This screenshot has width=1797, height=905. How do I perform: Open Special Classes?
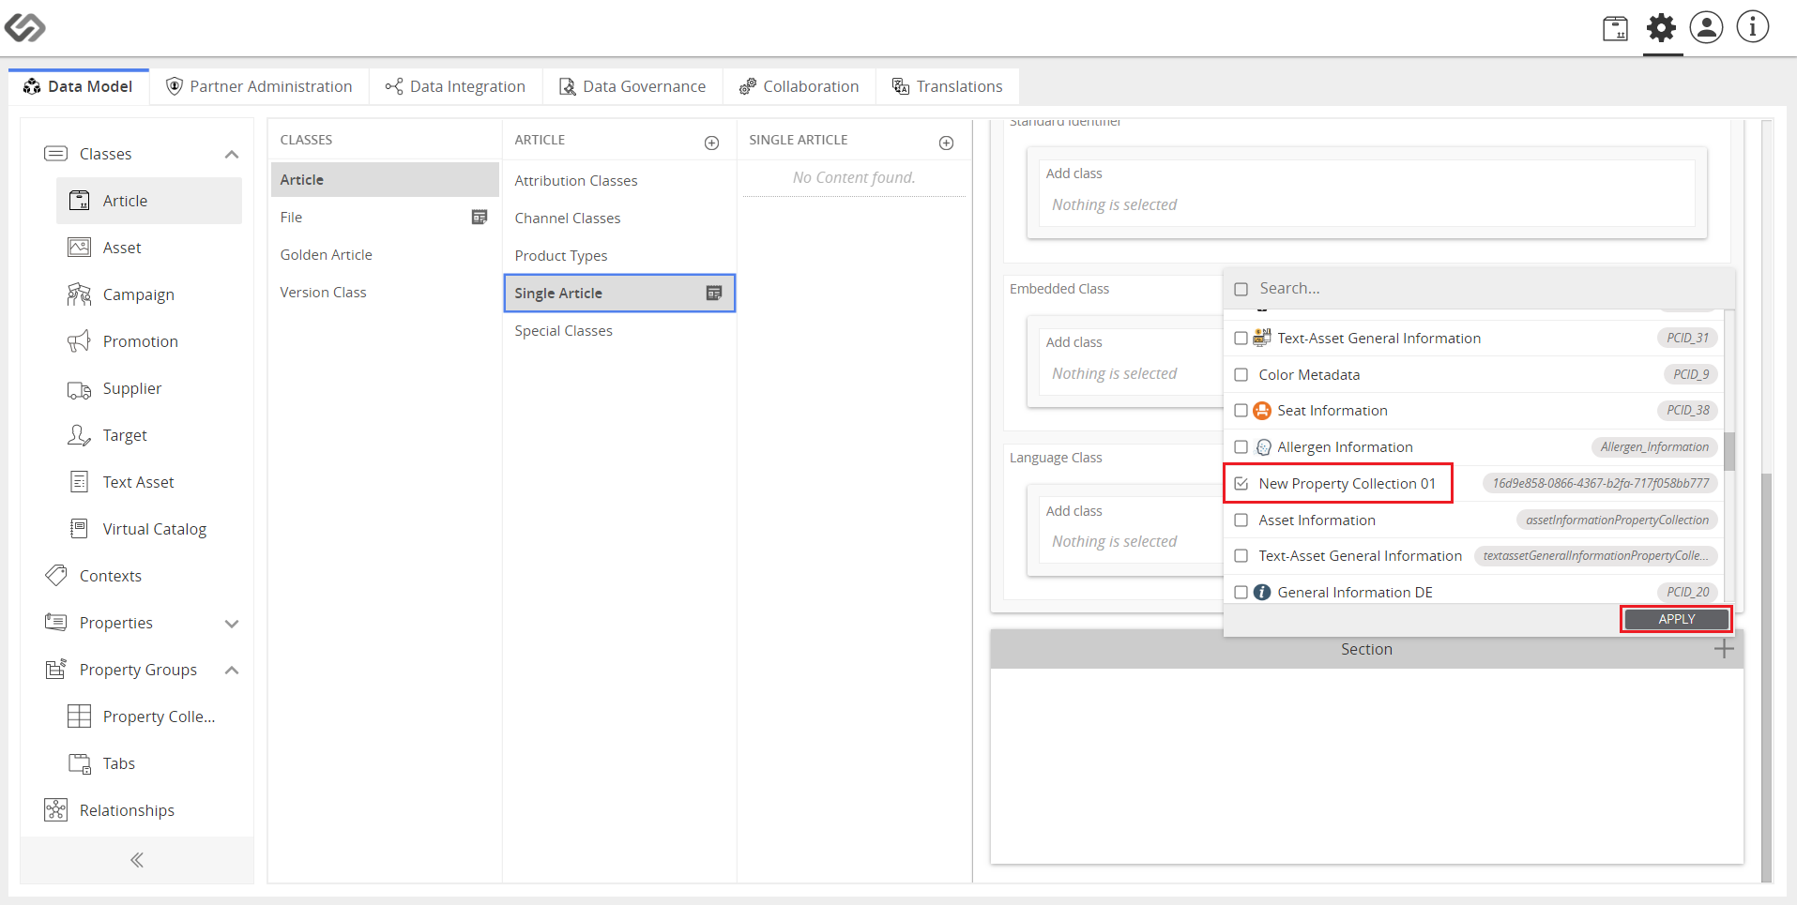619,330
